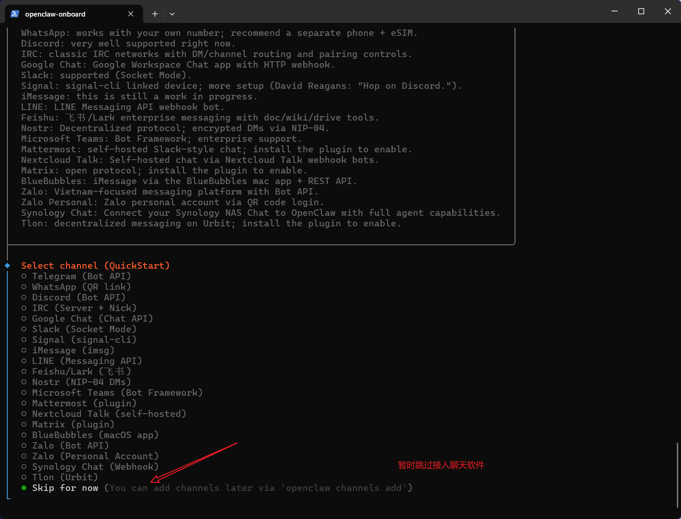Switch to the openclaw-onboard tab
This screenshot has width=681, height=519.
coord(74,14)
